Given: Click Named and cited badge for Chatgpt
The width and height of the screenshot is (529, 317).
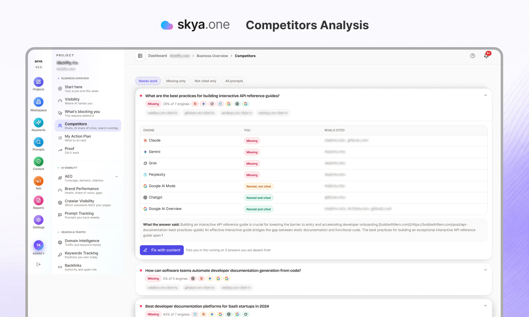Looking at the screenshot, I should tap(259, 198).
